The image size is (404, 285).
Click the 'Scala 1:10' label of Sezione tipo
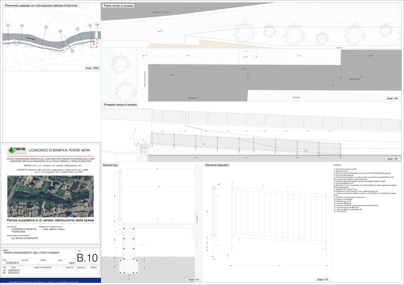(194, 280)
